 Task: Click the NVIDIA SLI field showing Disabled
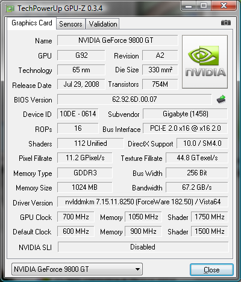(143, 247)
